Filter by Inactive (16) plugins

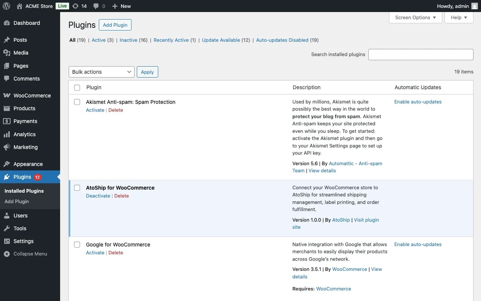point(133,40)
